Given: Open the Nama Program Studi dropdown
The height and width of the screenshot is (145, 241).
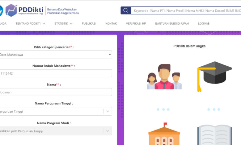Looking at the screenshot, I should coord(56,131).
